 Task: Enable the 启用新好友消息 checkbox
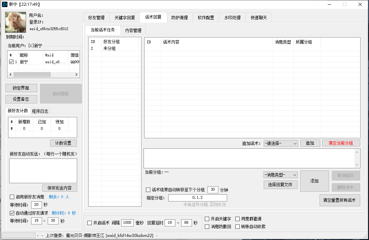pos(12,197)
